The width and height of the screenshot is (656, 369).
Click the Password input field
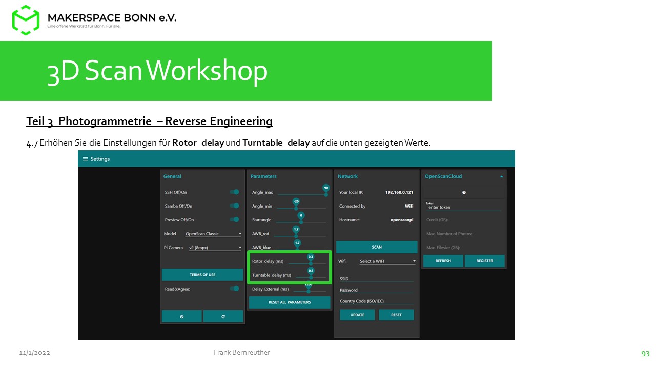tap(377, 290)
